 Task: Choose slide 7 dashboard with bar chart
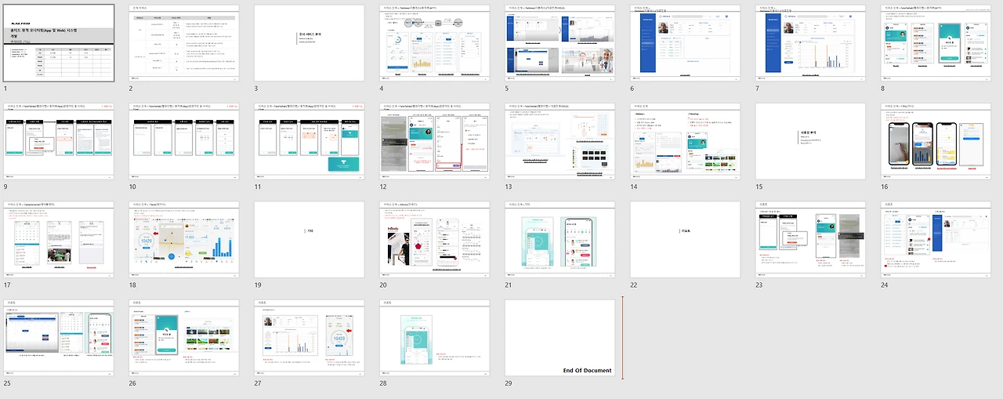point(810,43)
